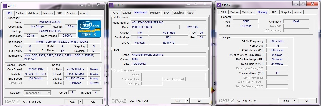Viewport: 321px width, 106px height.
Task: Click OK in the CPU window
Action: [93, 102]
